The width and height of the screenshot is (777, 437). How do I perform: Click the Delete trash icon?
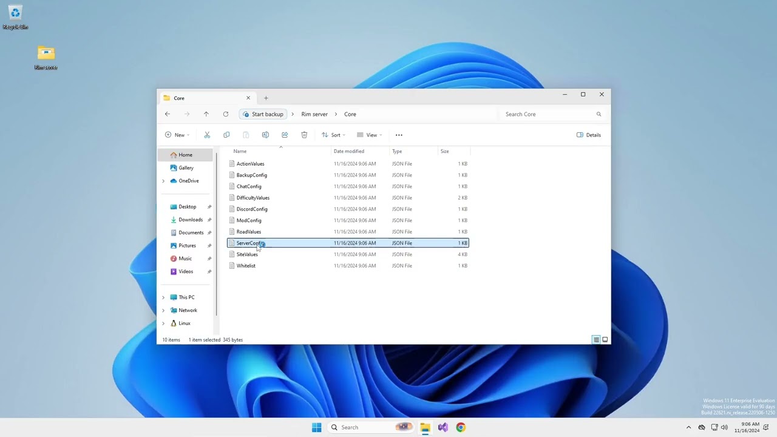pos(304,135)
